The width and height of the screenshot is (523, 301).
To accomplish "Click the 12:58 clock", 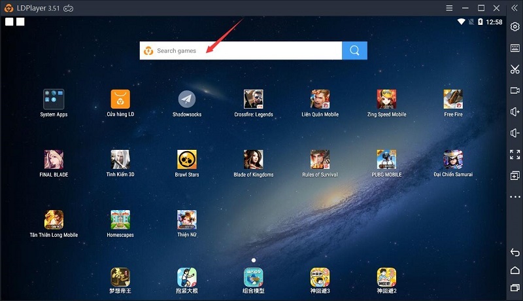I will point(494,22).
